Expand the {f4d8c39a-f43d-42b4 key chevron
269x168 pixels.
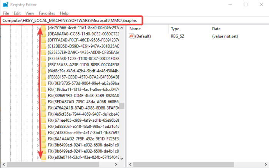[x=38, y=71]
